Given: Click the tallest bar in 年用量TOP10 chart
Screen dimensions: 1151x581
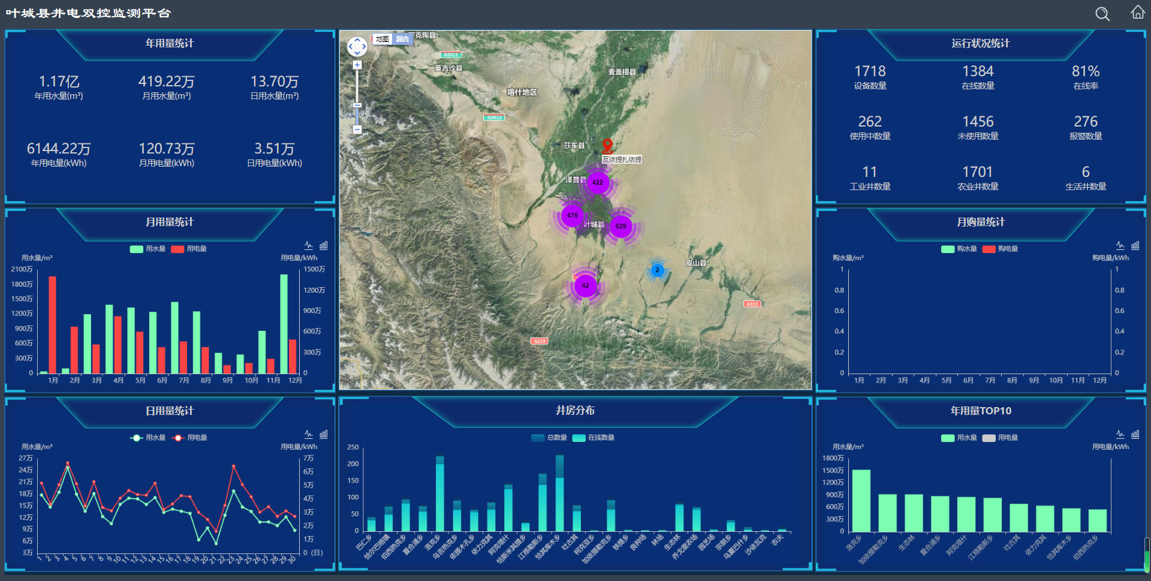Looking at the screenshot, I should (x=861, y=501).
